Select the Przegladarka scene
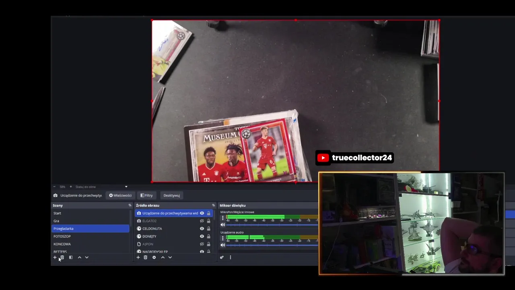 click(90, 228)
